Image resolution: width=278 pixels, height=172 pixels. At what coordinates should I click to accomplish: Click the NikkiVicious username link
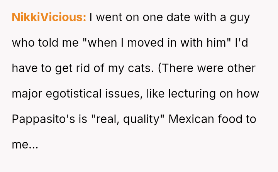(49, 17)
